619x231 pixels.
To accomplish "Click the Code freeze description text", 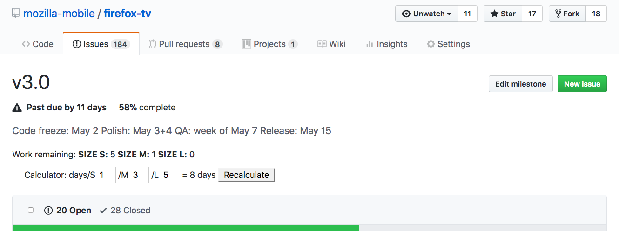I will pos(172,131).
